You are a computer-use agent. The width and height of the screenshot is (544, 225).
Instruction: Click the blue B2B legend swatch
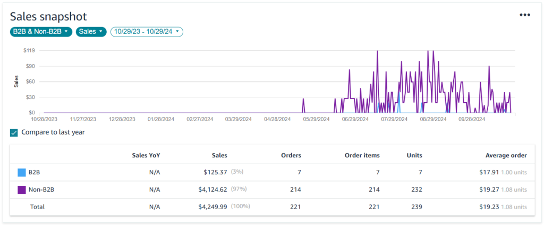tap(22, 173)
